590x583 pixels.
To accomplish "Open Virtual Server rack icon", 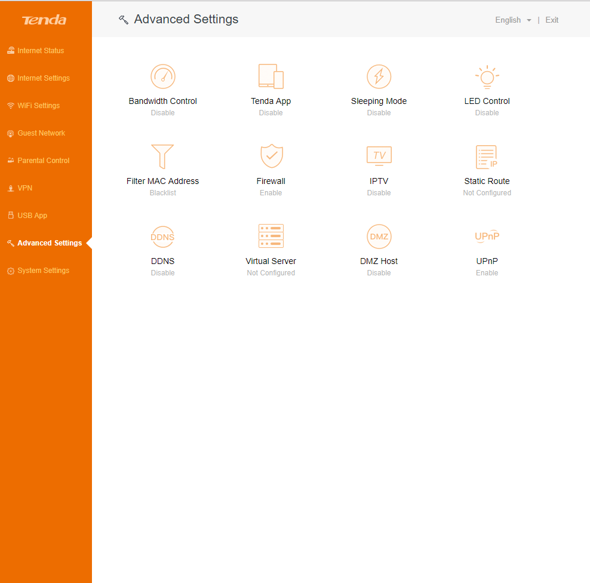I will pos(271,236).
